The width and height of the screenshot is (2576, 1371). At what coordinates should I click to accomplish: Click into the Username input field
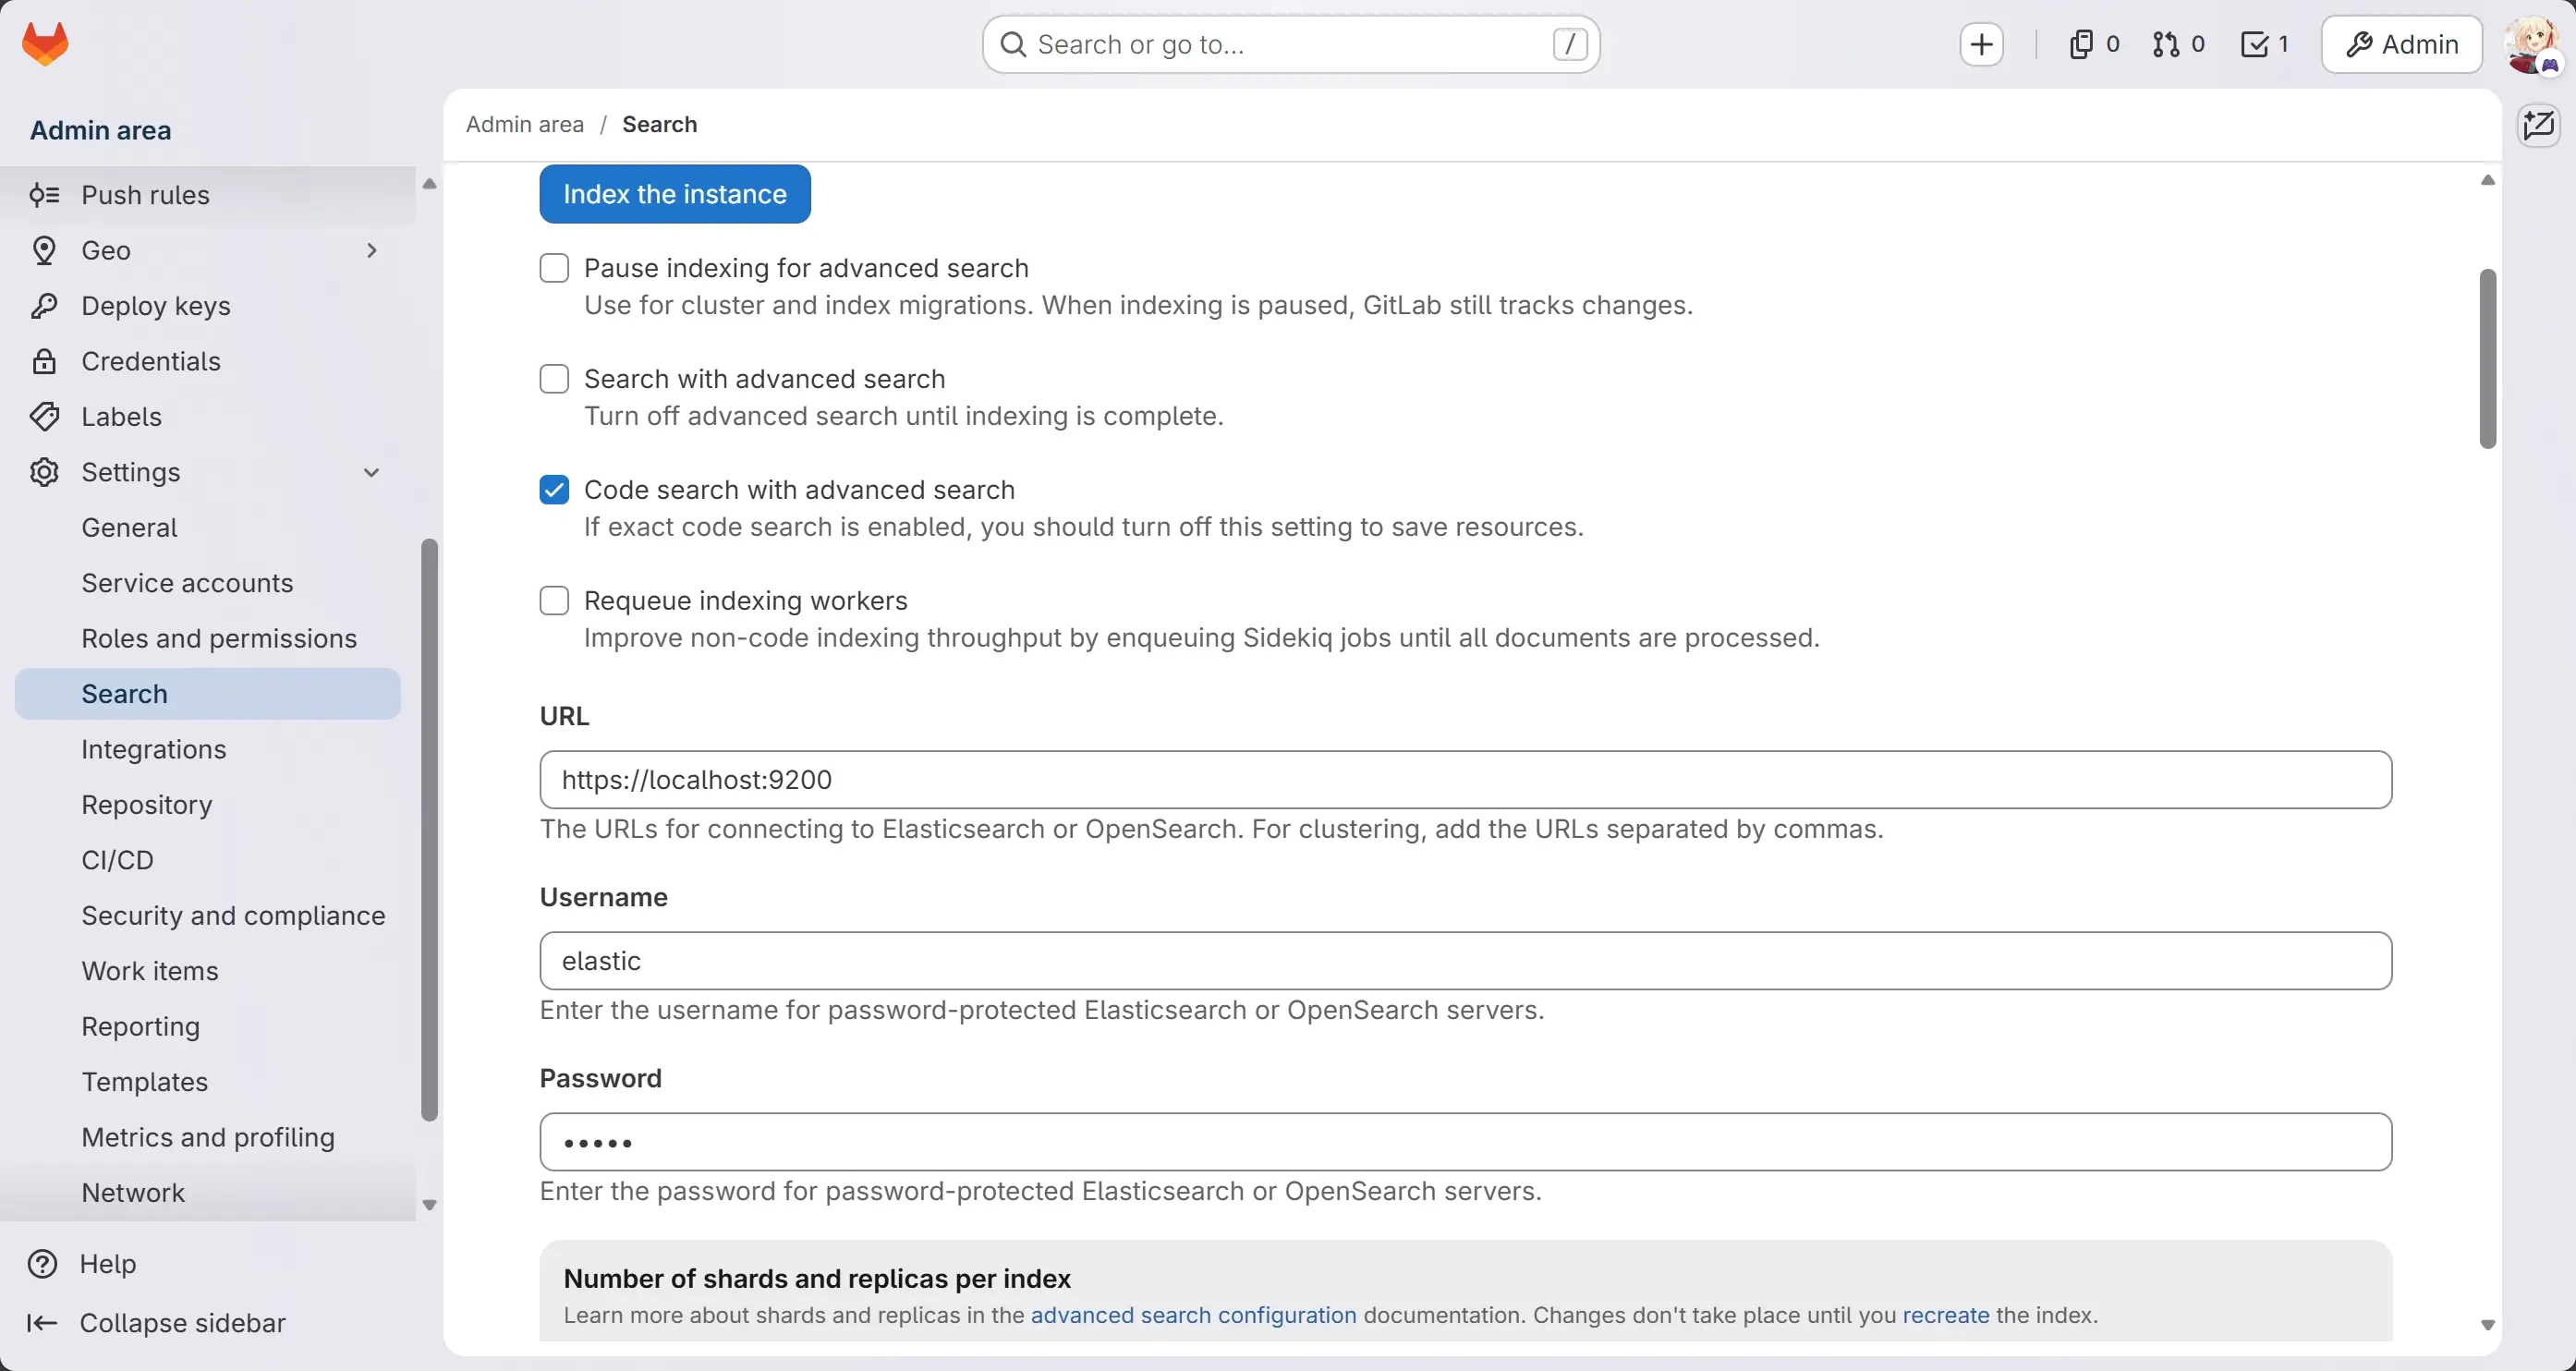[x=1466, y=961]
